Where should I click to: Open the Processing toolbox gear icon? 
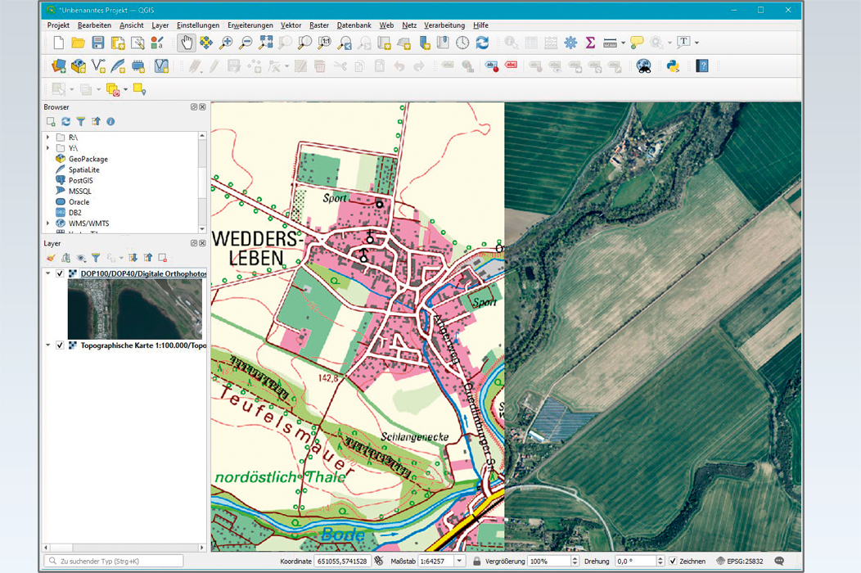570,43
